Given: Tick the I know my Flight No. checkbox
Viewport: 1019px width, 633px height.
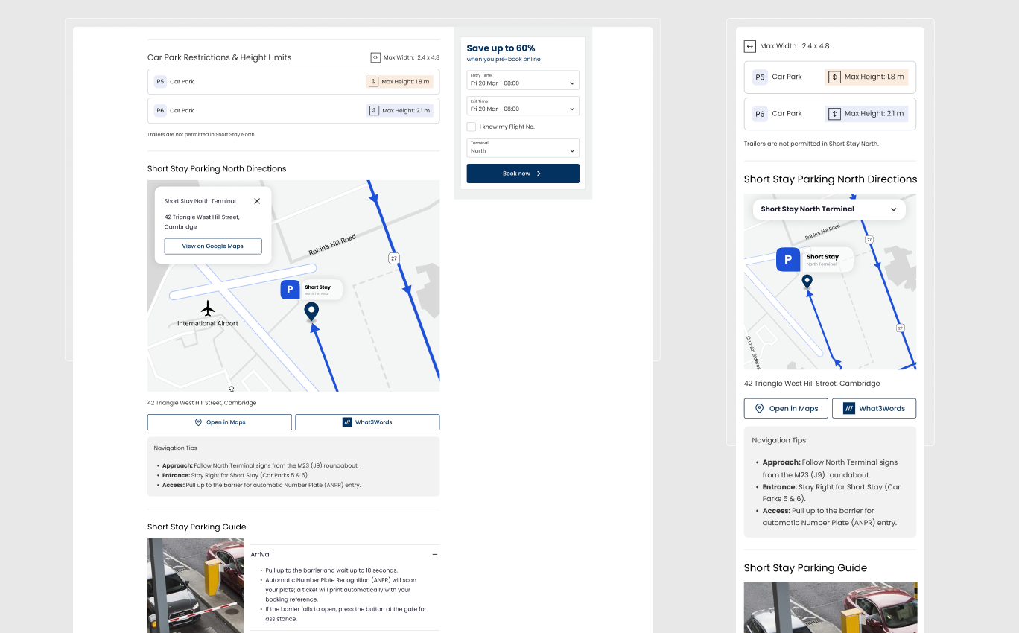Looking at the screenshot, I should [x=472, y=127].
